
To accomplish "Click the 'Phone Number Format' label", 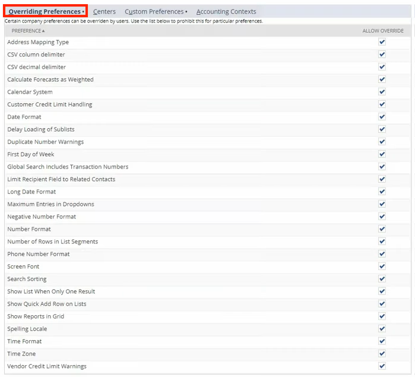I will tap(39, 254).
